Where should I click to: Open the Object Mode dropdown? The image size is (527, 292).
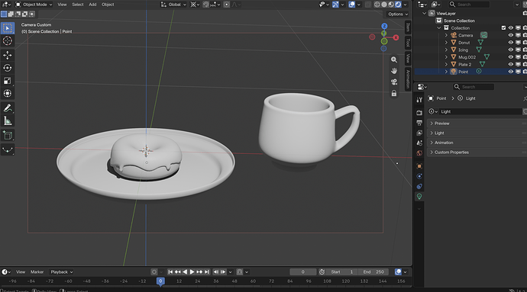point(34,5)
